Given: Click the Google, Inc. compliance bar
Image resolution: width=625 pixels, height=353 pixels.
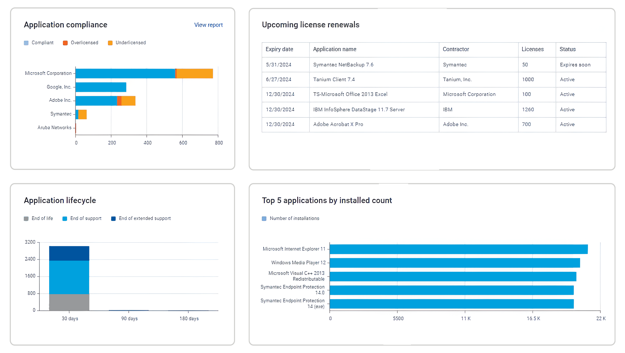Looking at the screenshot, I should [101, 87].
